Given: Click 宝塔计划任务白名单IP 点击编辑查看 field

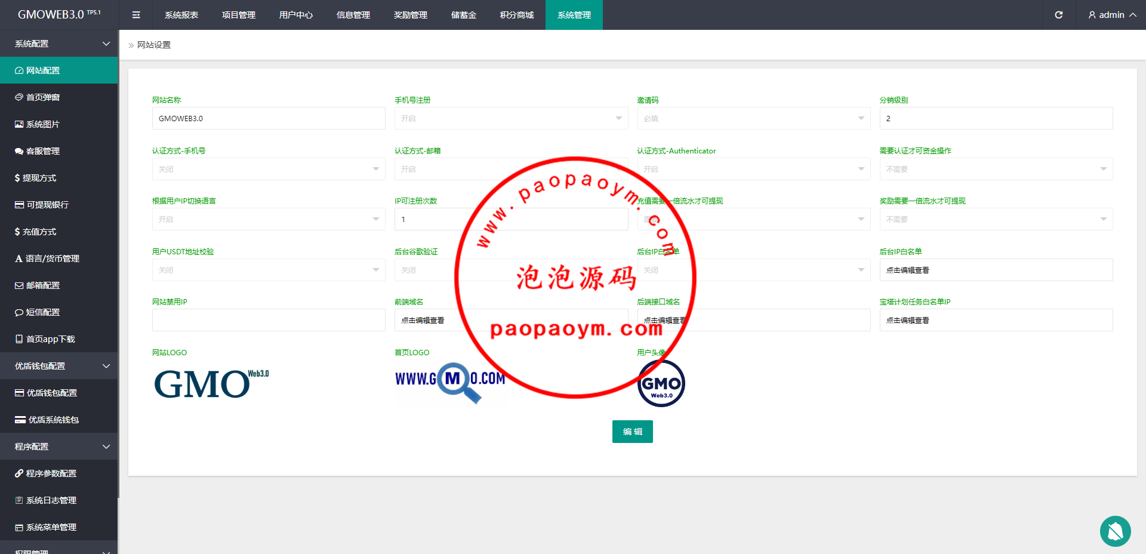Looking at the screenshot, I should click(996, 320).
